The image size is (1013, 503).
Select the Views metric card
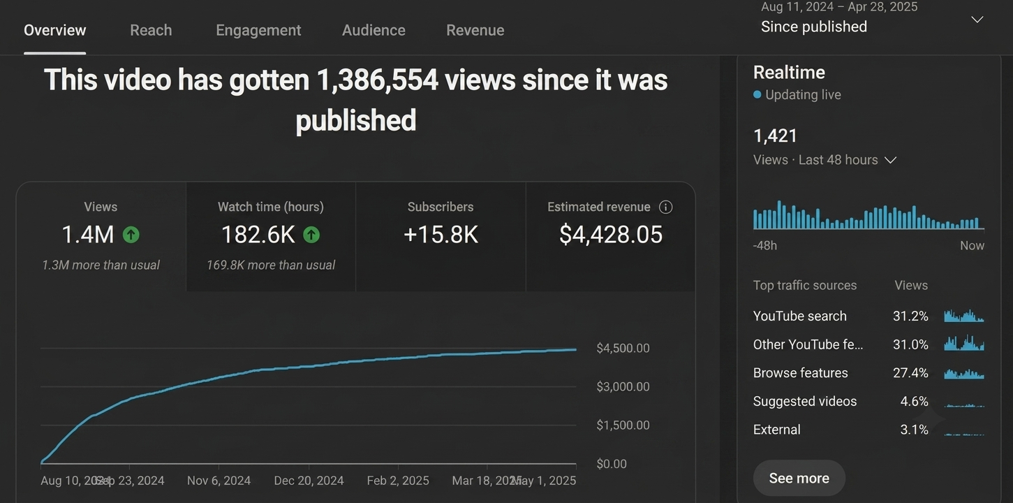[x=101, y=236]
